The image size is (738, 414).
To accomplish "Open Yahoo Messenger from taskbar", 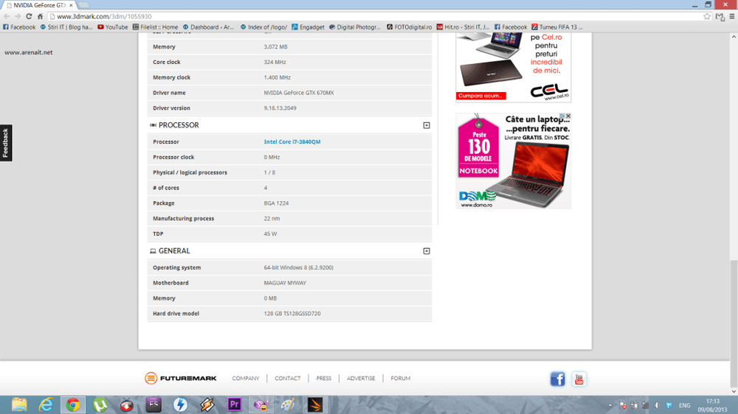I will tap(261, 404).
